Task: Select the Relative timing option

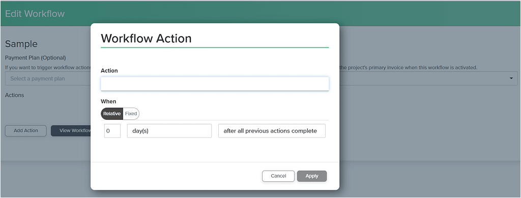Action: (x=111, y=113)
